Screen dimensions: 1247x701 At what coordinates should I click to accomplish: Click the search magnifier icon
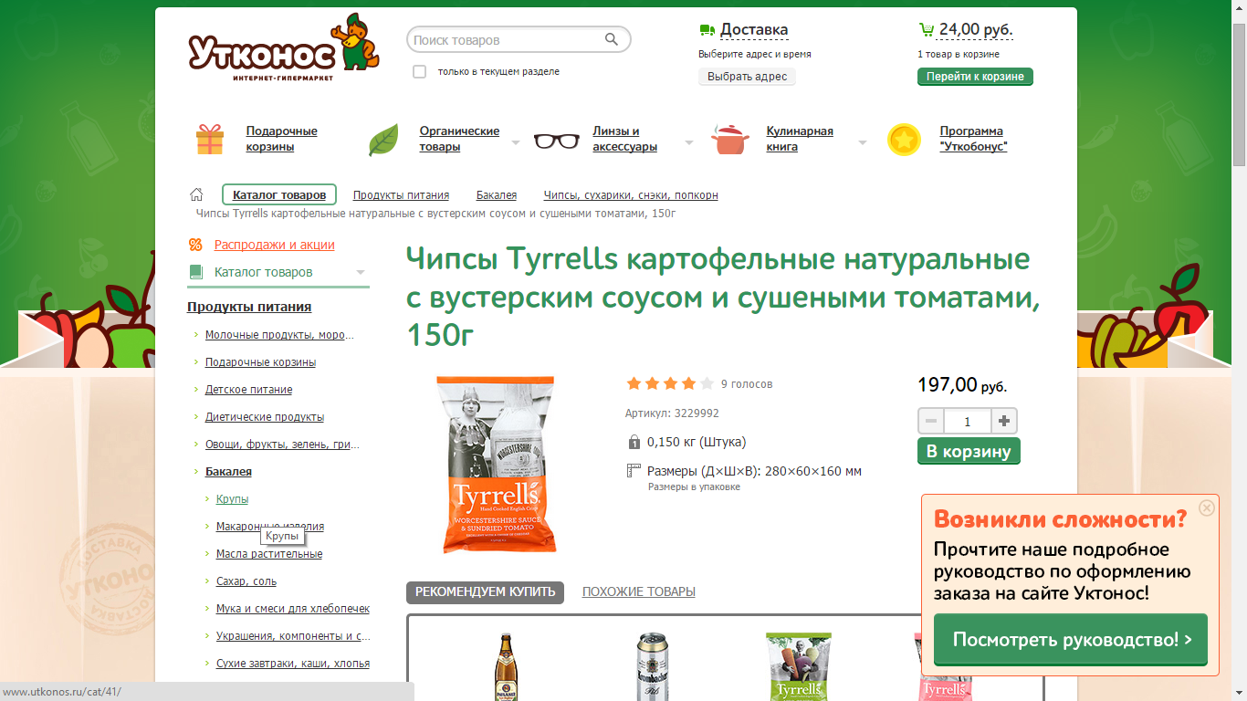[612, 39]
